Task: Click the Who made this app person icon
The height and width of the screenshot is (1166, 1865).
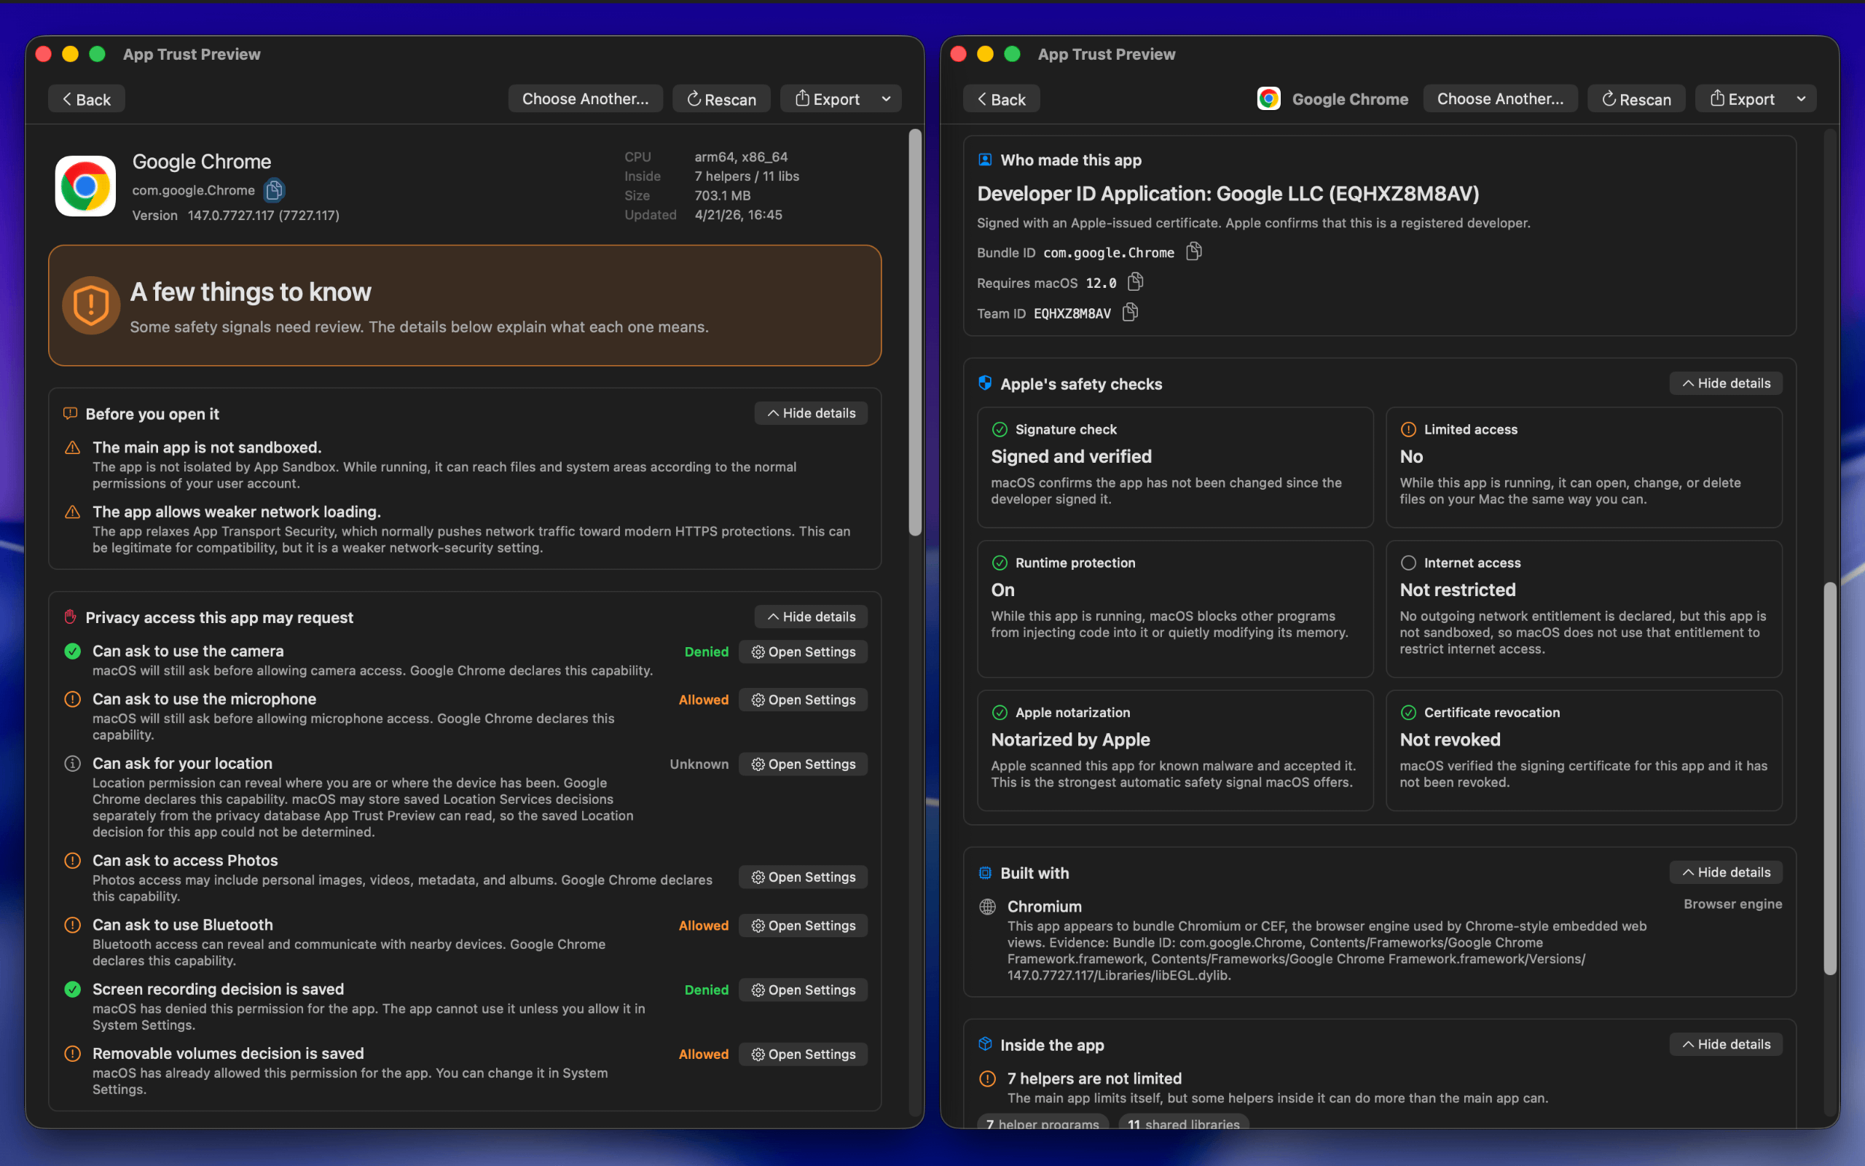Action: tap(985, 160)
